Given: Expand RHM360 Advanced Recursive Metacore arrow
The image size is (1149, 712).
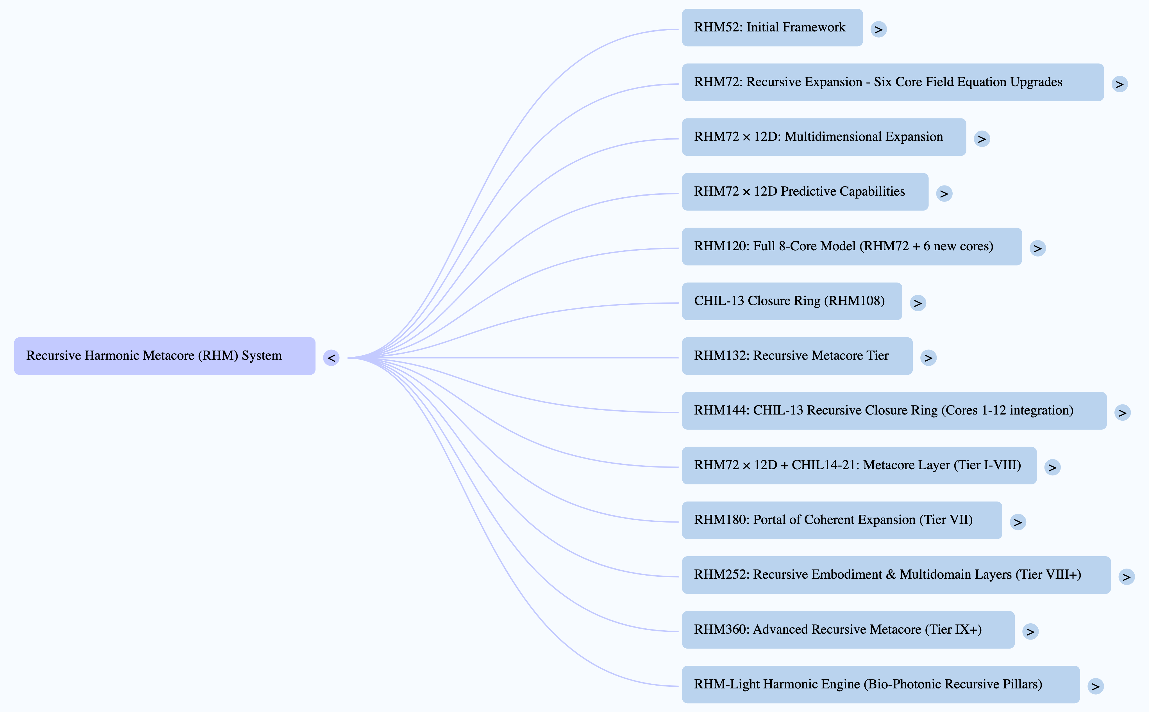Looking at the screenshot, I should coord(1030,631).
